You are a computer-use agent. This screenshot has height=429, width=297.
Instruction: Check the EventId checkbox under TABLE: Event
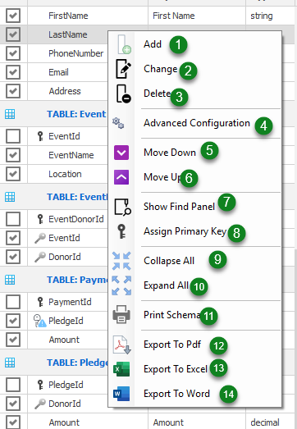coord(13,136)
